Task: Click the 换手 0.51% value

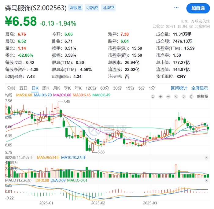Action: click(70, 48)
